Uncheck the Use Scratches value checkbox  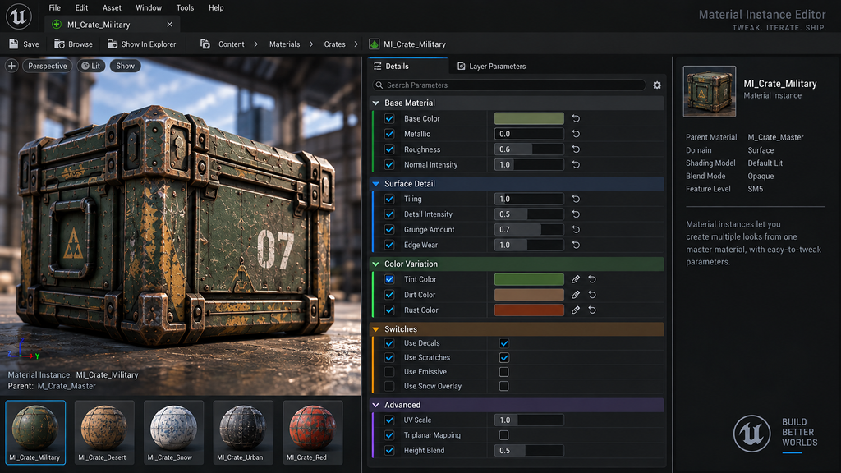(x=504, y=358)
